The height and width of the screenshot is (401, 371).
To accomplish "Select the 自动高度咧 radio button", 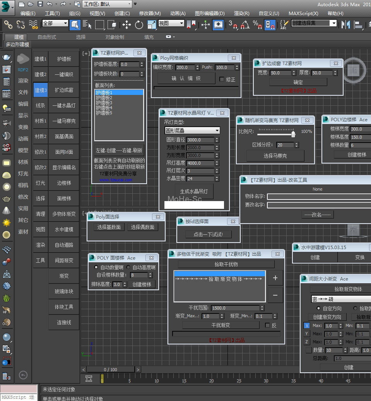I will click(128, 267).
